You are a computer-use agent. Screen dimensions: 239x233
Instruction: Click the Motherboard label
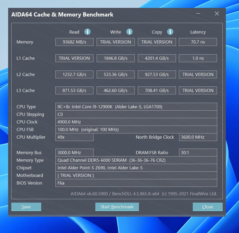pyautogui.click(x=30, y=175)
